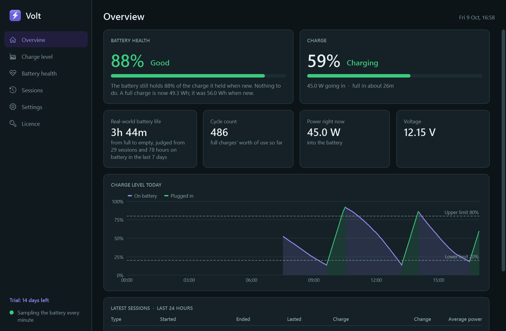The height and width of the screenshot is (331, 506).
Task: Click the Type column header
Action: [x=116, y=319]
